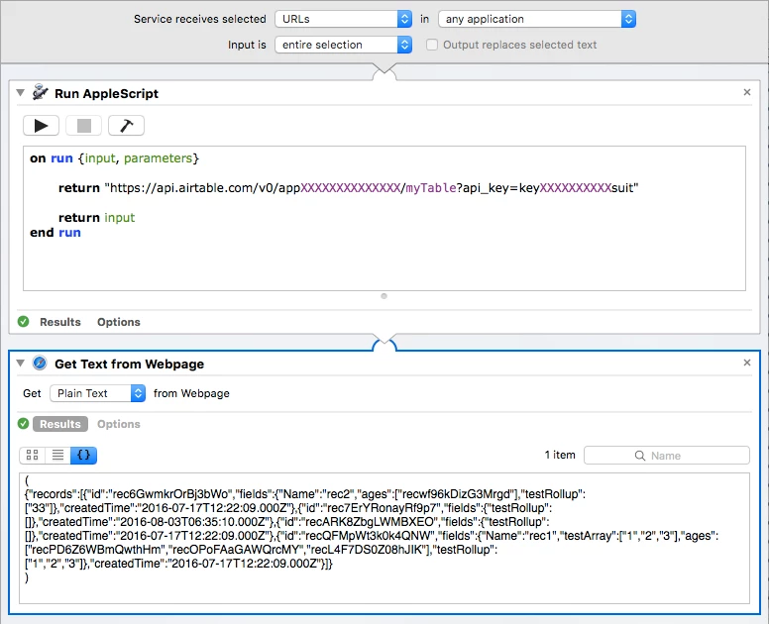Image resolution: width=769 pixels, height=624 pixels.
Task: Click the green checkmark in Run AppleScript action
Action: point(23,322)
